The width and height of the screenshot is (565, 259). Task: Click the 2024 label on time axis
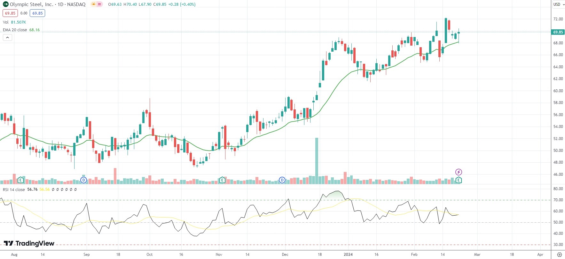click(348, 255)
